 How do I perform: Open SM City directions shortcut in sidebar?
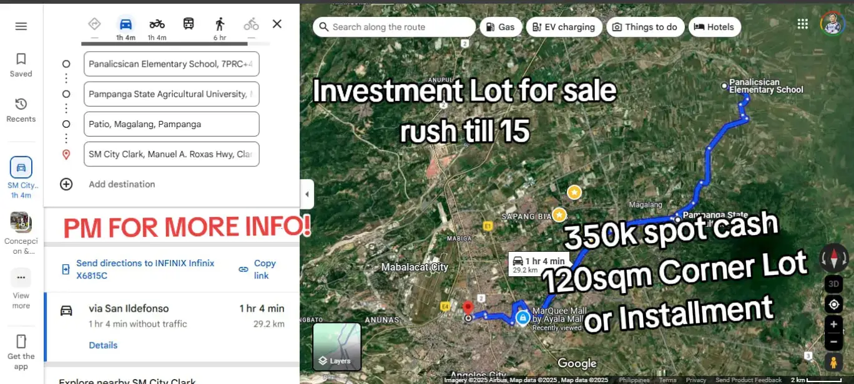(x=21, y=178)
